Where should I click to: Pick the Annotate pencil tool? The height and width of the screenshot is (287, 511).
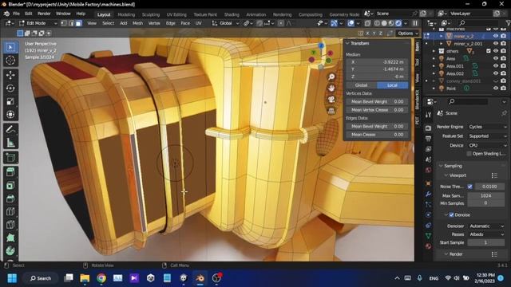(x=10, y=129)
